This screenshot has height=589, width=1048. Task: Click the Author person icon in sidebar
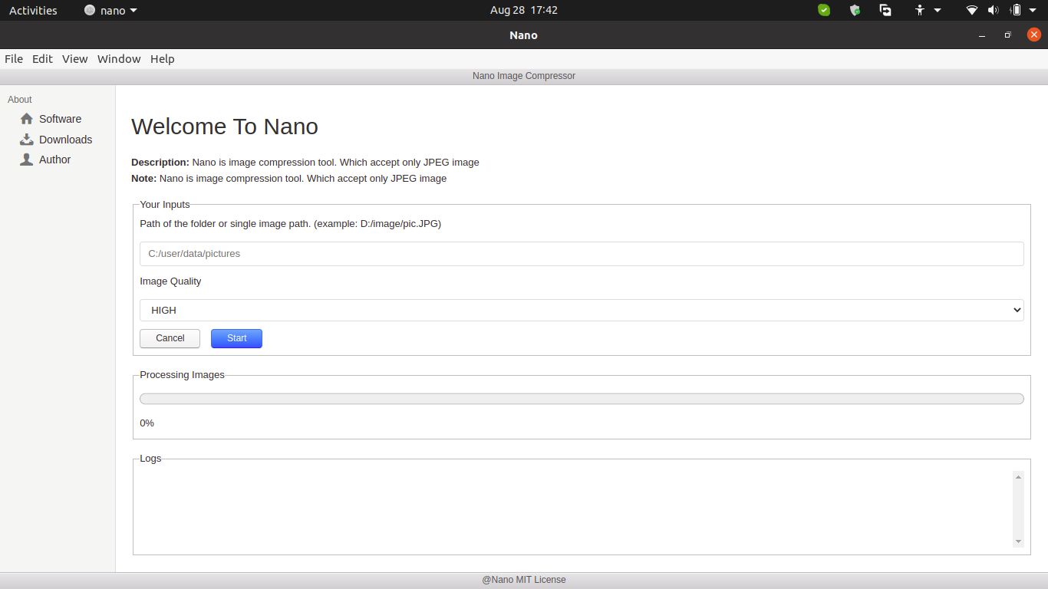[x=27, y=160]
